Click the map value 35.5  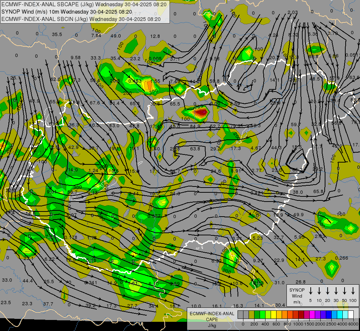coord(57,35)
